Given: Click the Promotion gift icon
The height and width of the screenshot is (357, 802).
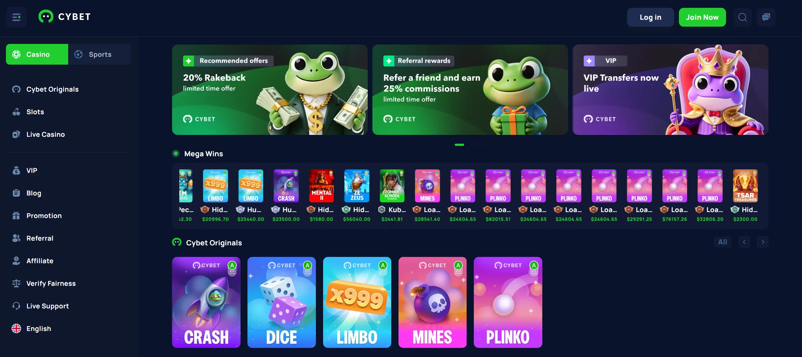Looking at the screenshot, I should coord(16,216).
